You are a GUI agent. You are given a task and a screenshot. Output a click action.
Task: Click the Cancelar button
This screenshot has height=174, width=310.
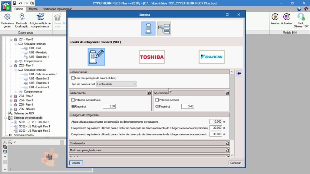[235, 163]
